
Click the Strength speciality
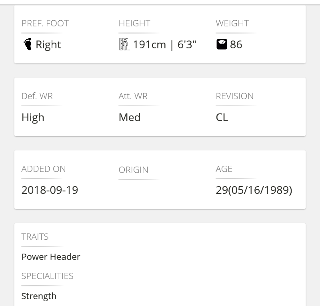(x=39, y=296)
